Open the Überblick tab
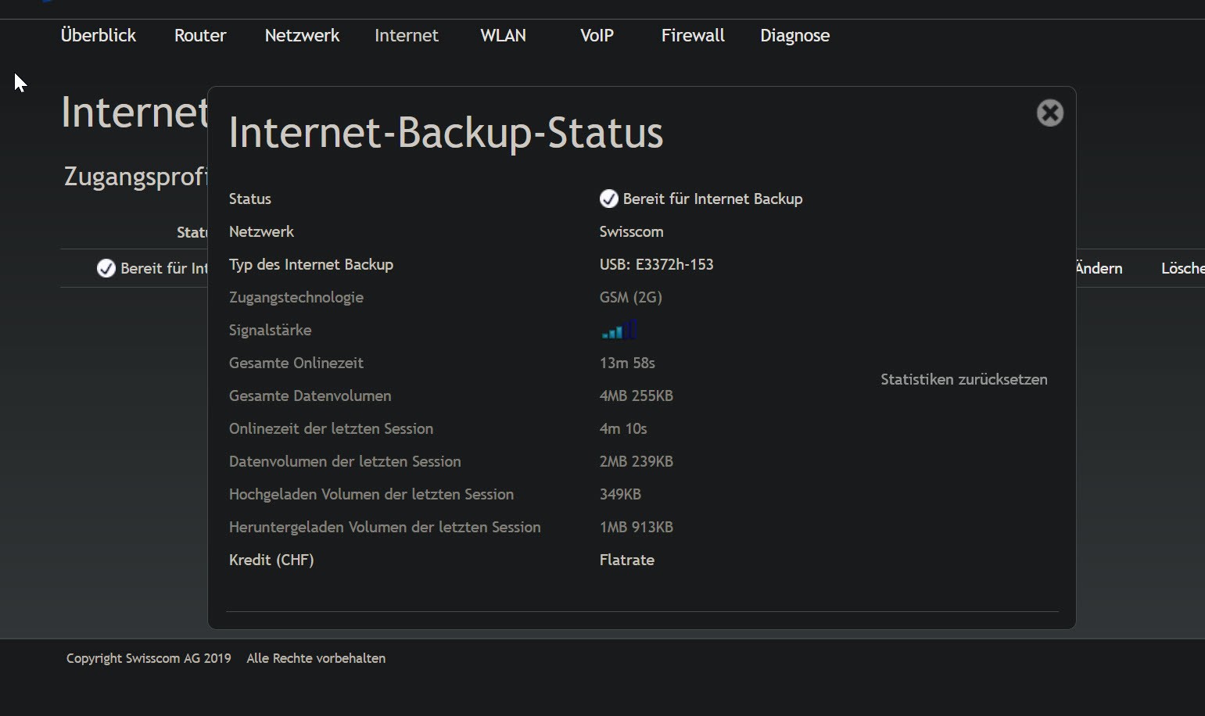The width and height of the screenshot is (1205, 716). click(x=99, y=36)
